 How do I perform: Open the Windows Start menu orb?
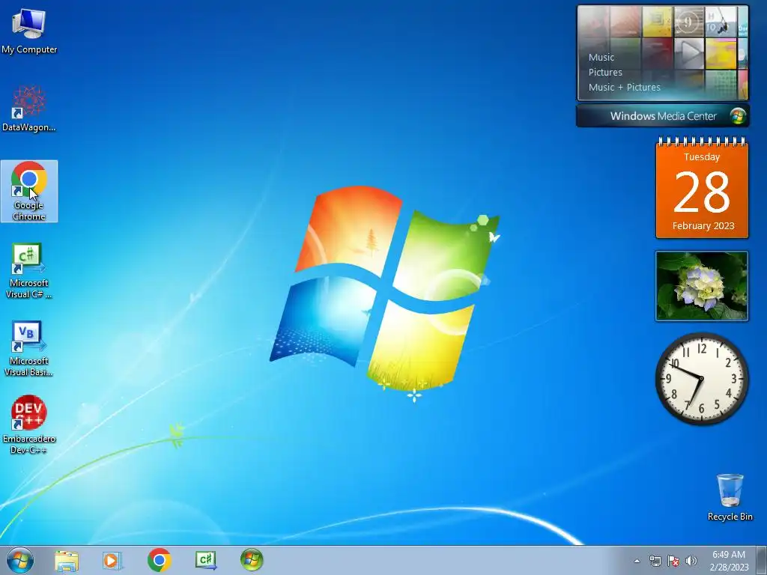pos(20,560)
